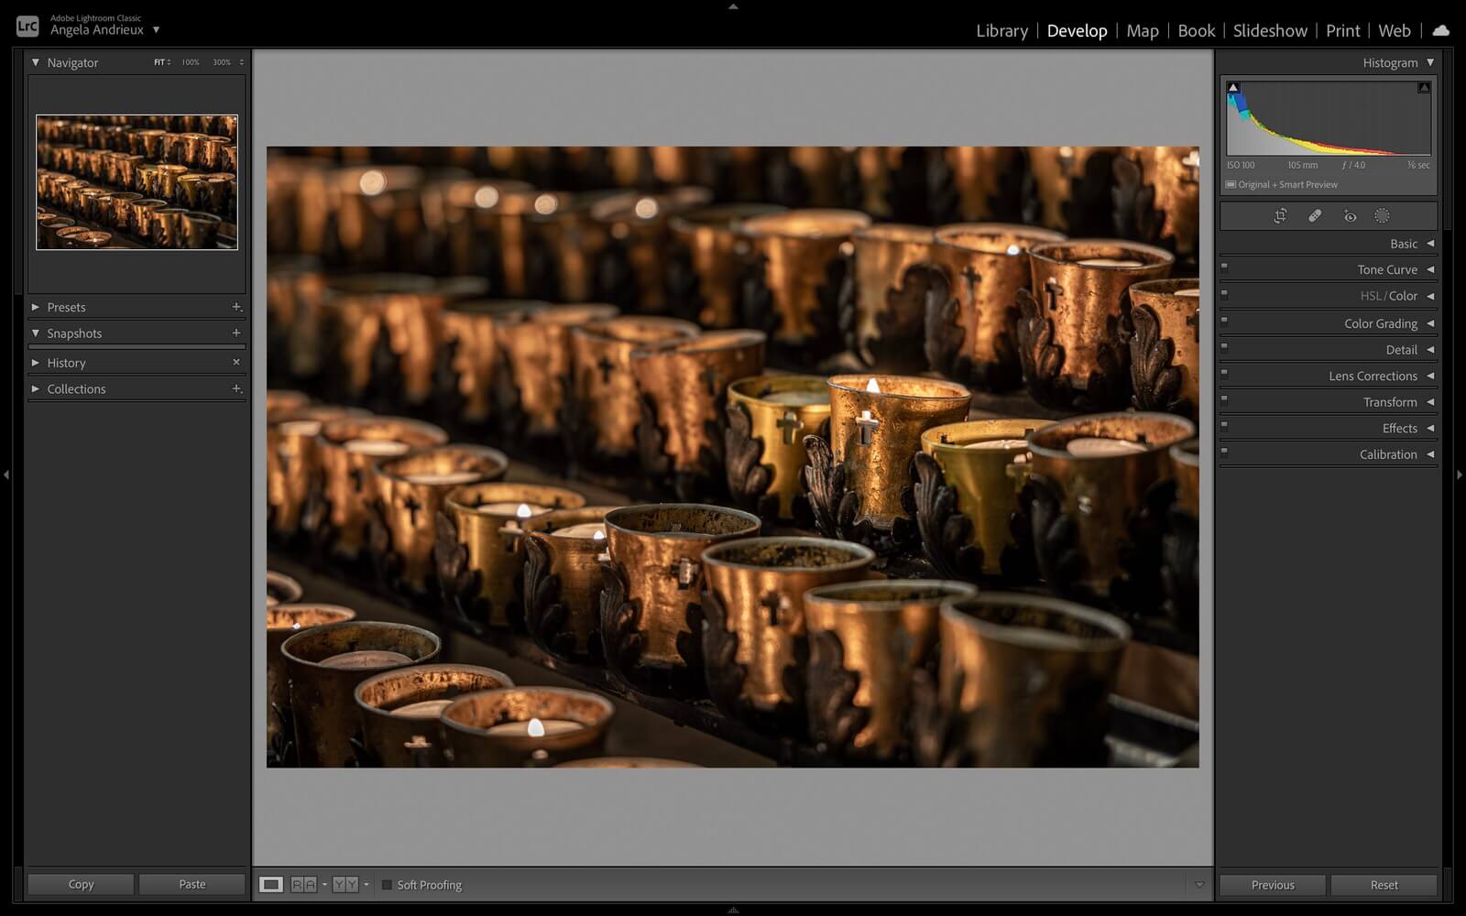Choose the Red Eye Correction tool
This screenshot has height=916, width=1466.
[x=1350, y=216]
